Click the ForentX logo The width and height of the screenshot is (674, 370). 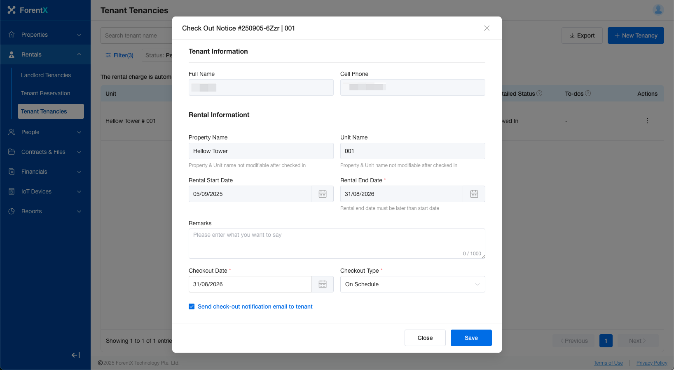[x=28, y=10]
